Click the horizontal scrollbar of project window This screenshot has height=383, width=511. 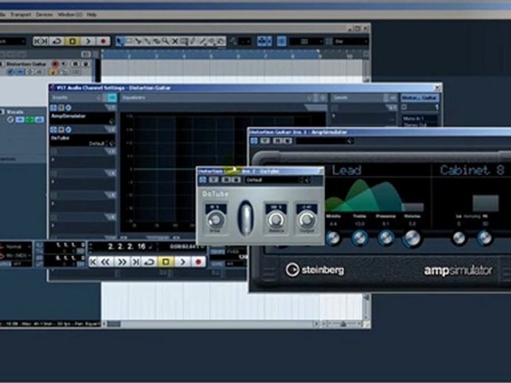click(209, 324)
